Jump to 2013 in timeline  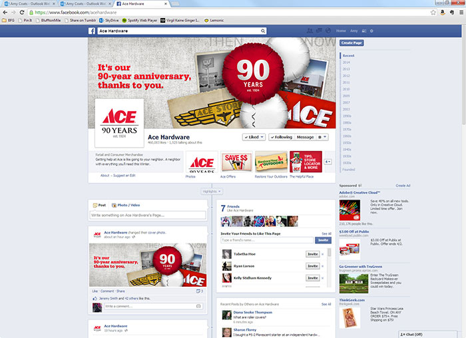(346, 69)
